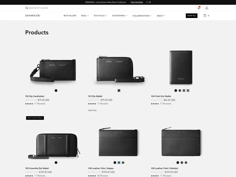Click the arrow next to Now Available

(x=148, y=2)
